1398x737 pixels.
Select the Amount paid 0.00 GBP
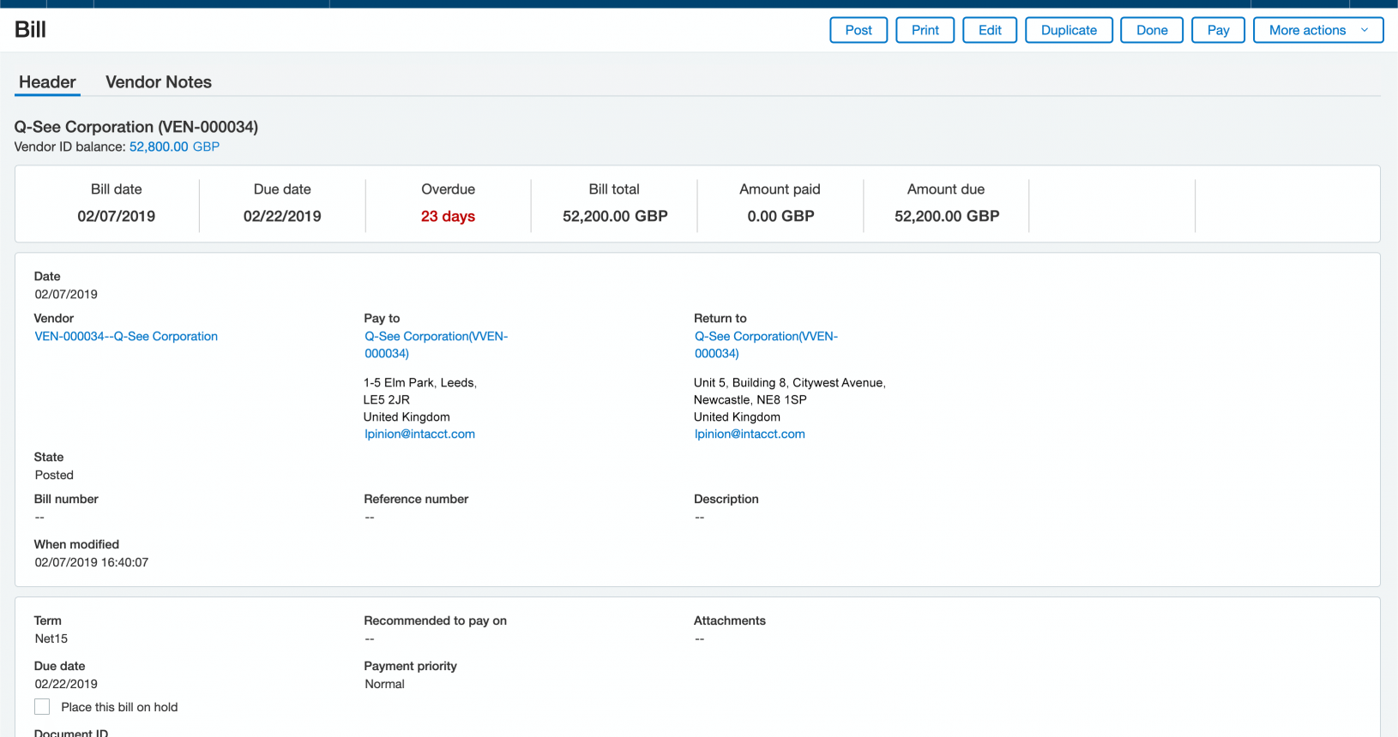coord(780,216)
